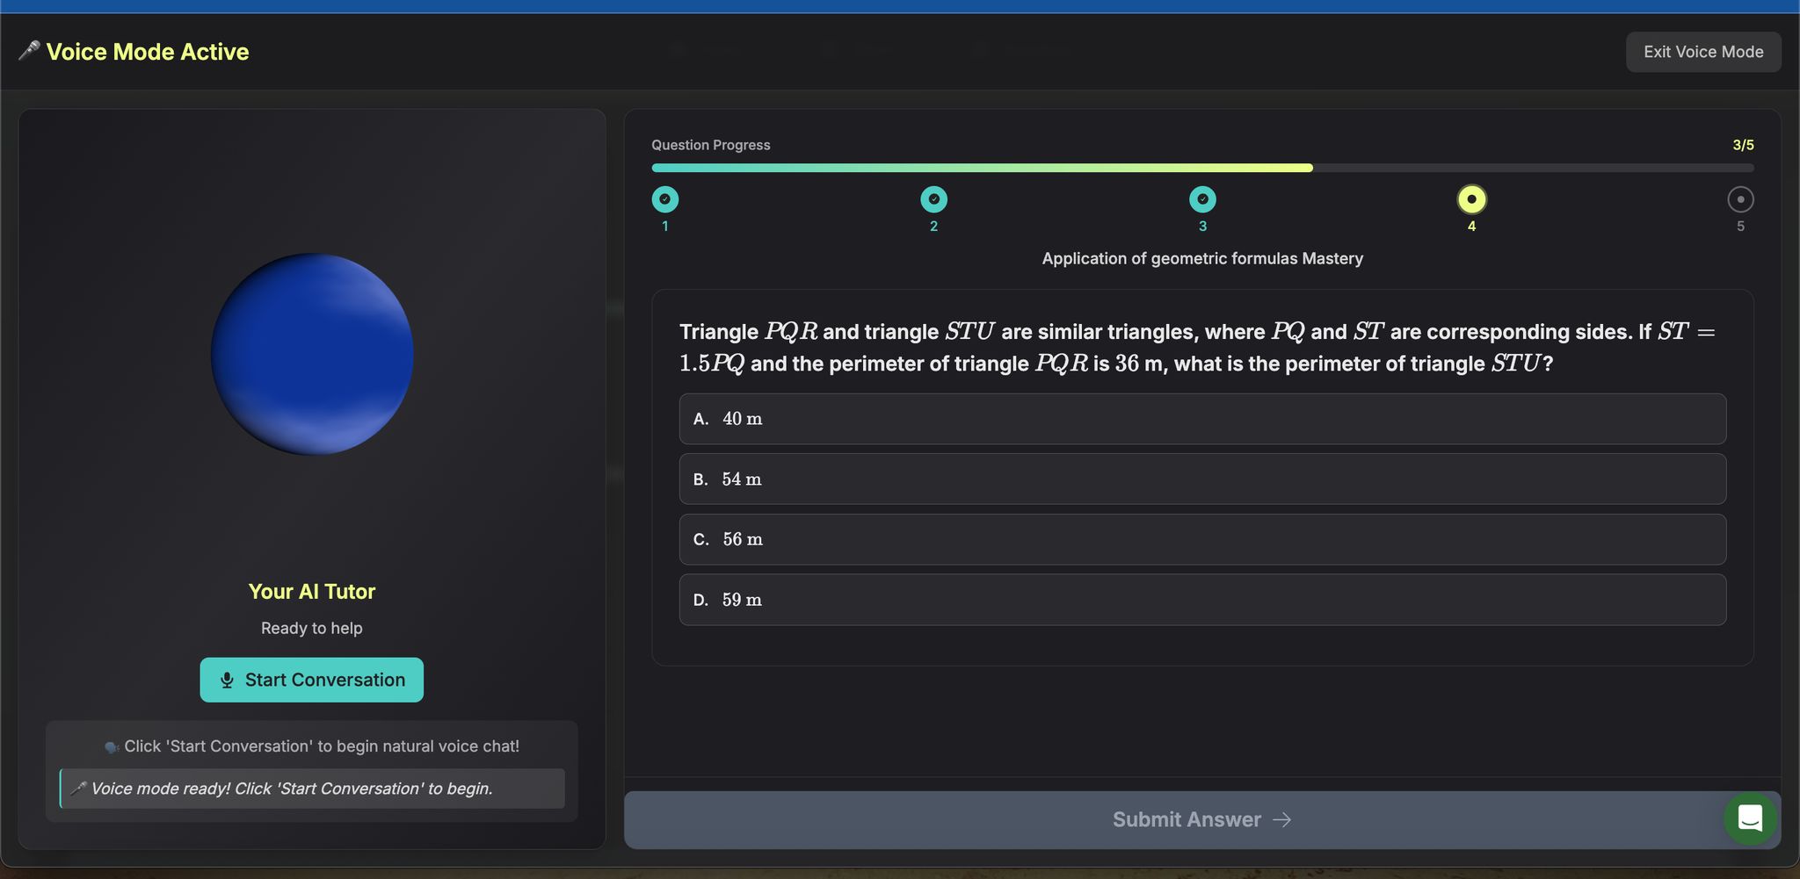Pick answer option C, 56 m
Viewport: 1800px width, 879px height.
pos(1201,539)
